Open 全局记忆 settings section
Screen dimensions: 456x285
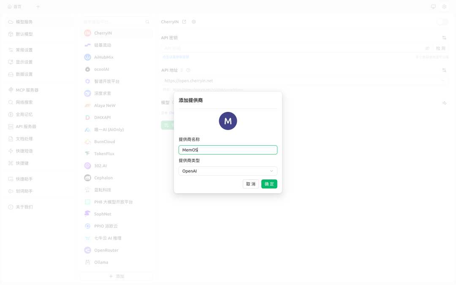pyautogui.click(x=40, y=114)
